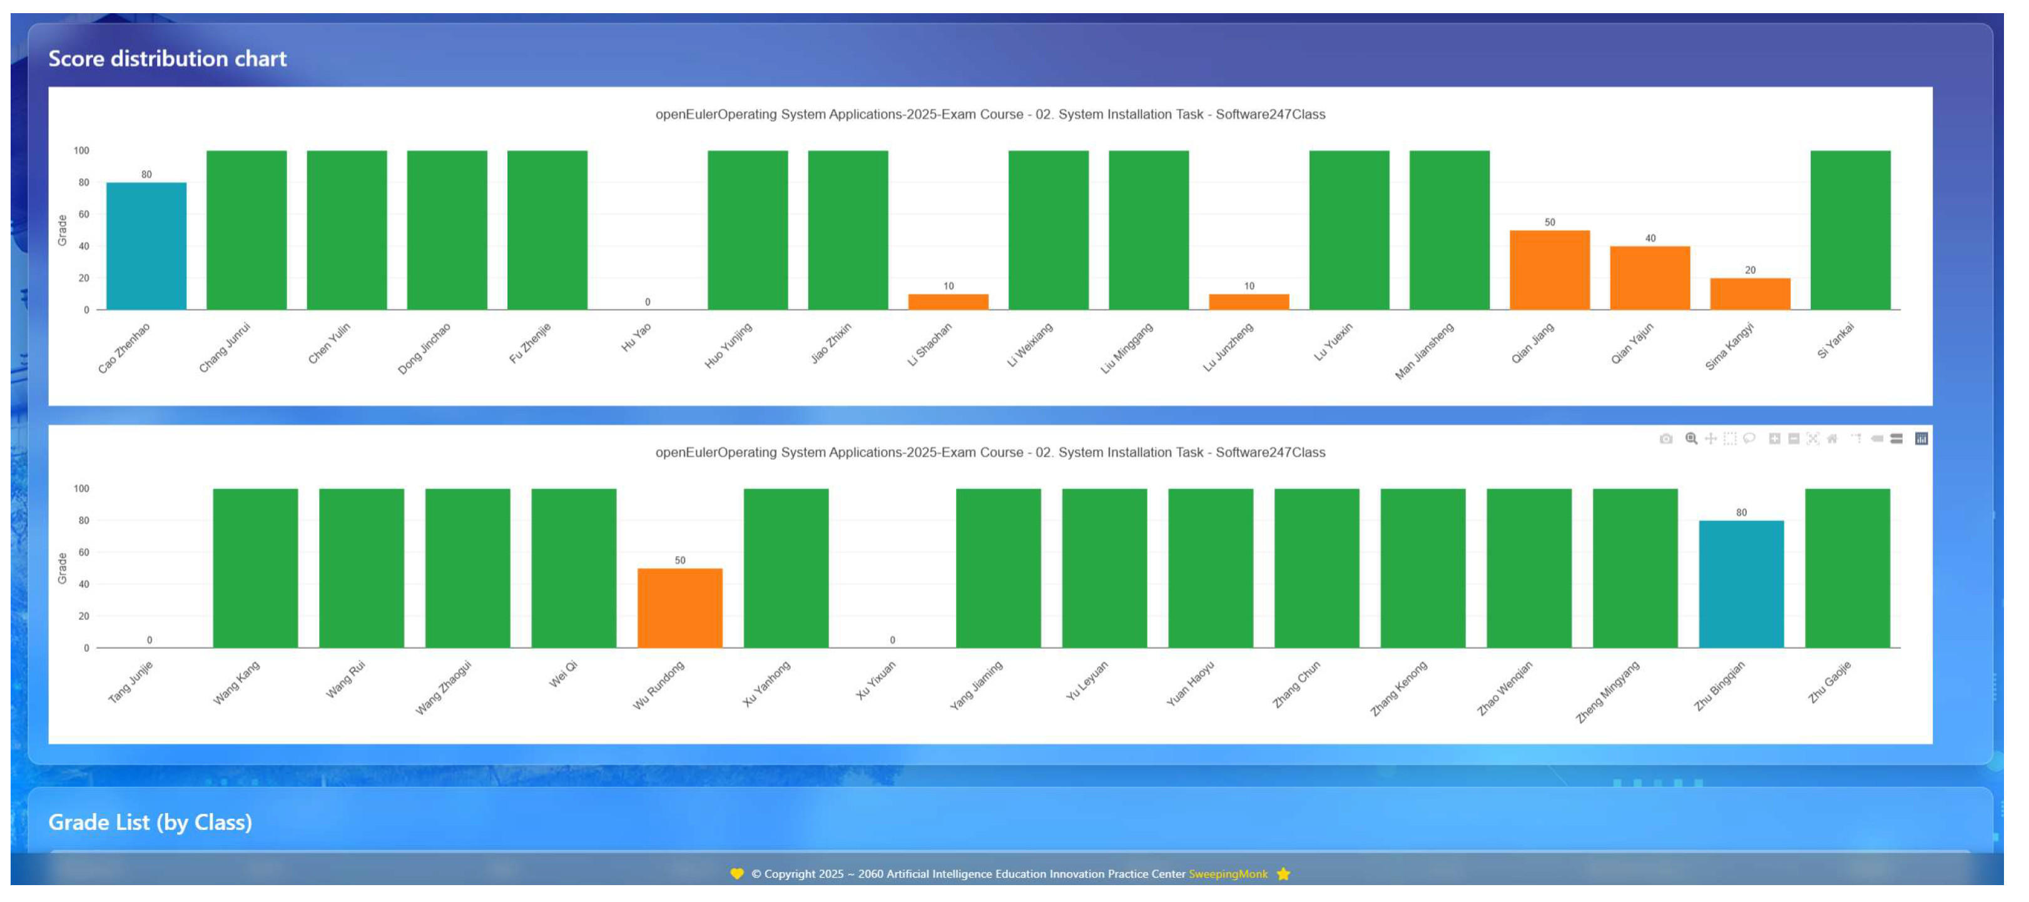
Task: Click the green bar for Si Yankai
Action: pos(1851,230)
